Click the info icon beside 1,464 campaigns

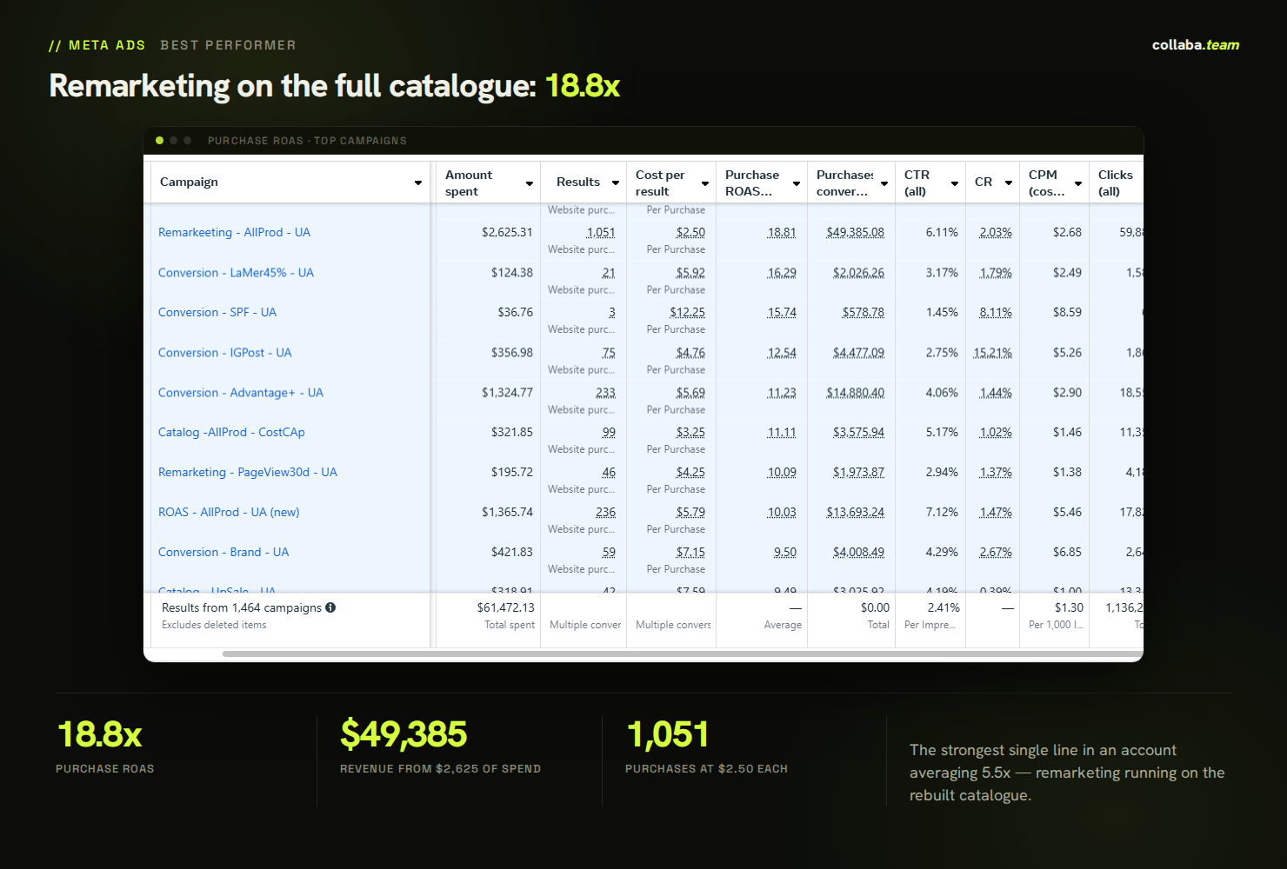point(330,607)
